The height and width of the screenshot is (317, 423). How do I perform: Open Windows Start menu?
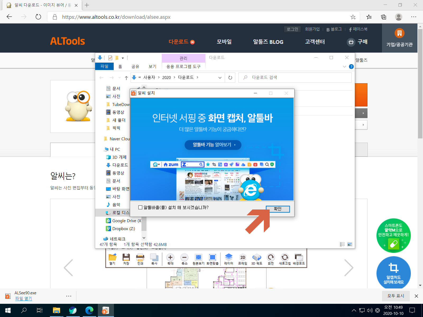pos(8,310)
